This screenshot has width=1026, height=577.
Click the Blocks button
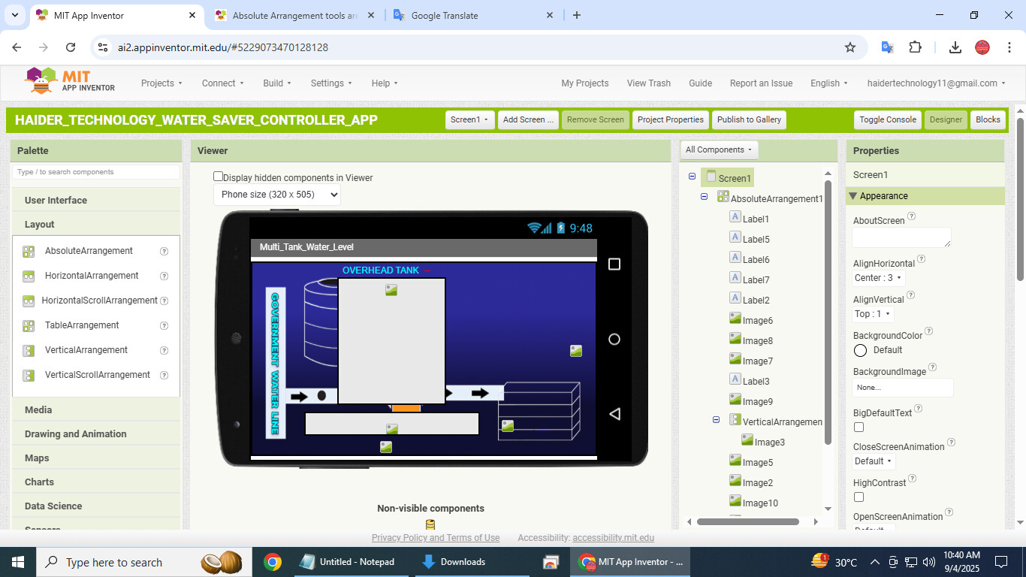[987, 119]
